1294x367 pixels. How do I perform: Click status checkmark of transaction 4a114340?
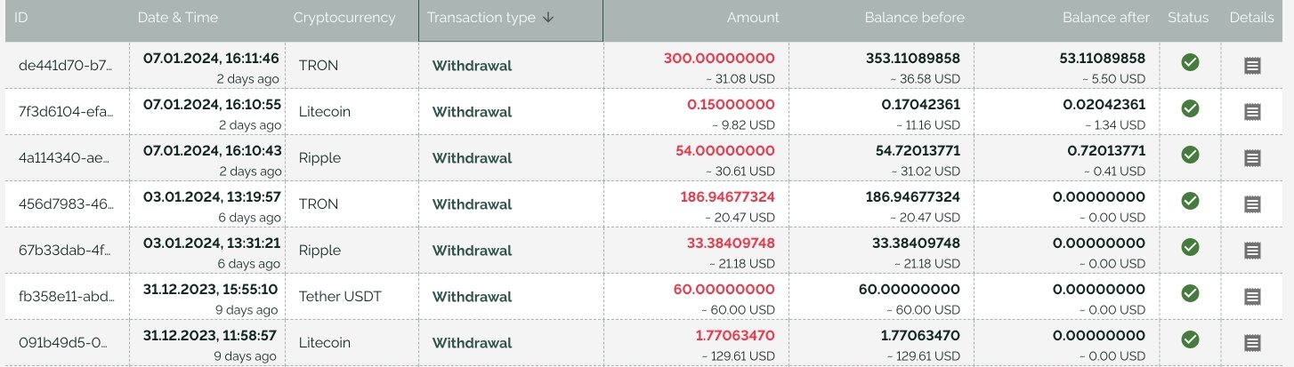coord(1190,155)
